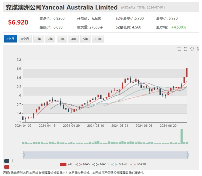Select the 3个月 time range tab
This screenshot has width=202, height=176.
pos(10,39)
